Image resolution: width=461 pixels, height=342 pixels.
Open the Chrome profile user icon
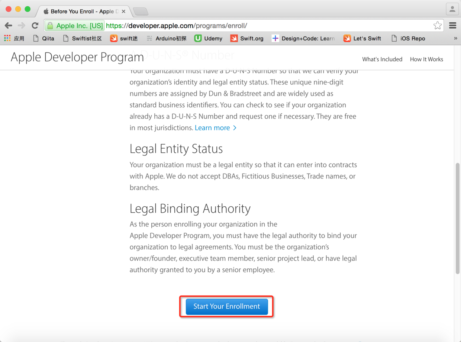[x=452, y=9]
